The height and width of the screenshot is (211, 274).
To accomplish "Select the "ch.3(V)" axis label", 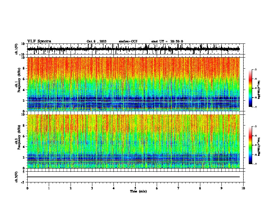I will [17, 177].
